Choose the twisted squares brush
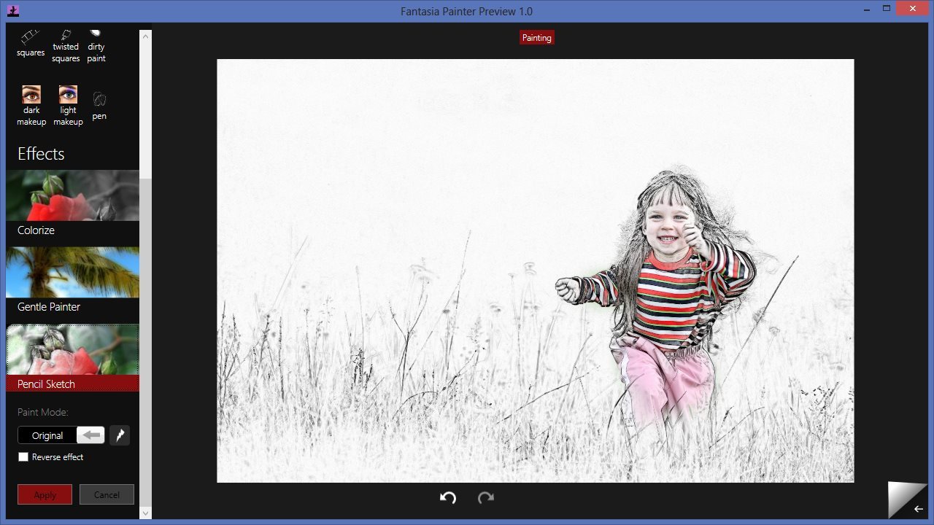934x525 pixels. [x=66, y=45]
